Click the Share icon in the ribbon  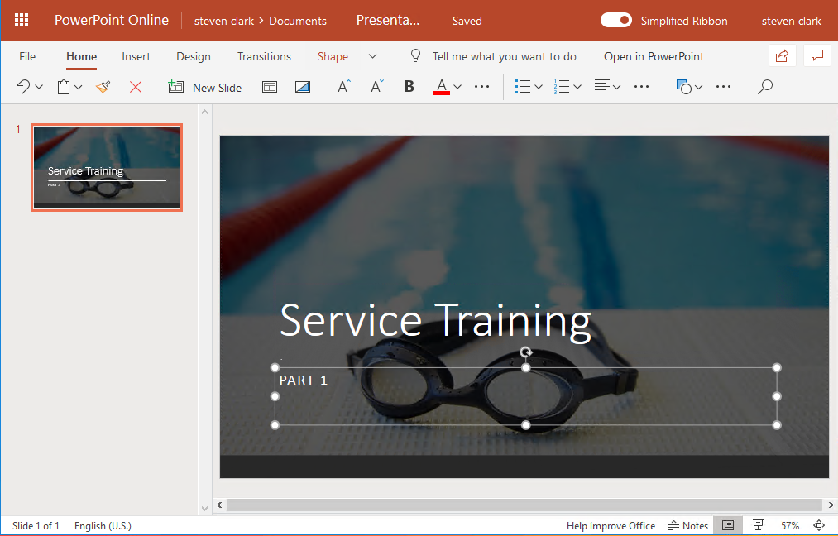(782, 56)
